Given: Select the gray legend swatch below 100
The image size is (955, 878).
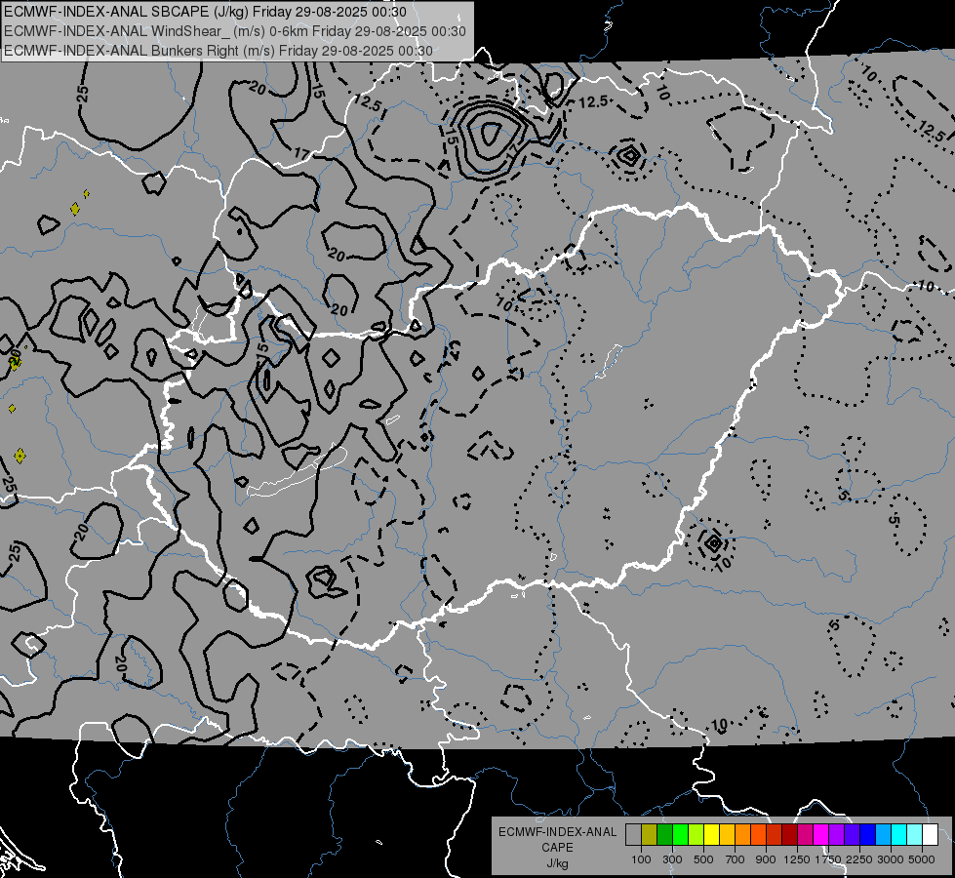Looking at the screenshot, I should (633, 835).
